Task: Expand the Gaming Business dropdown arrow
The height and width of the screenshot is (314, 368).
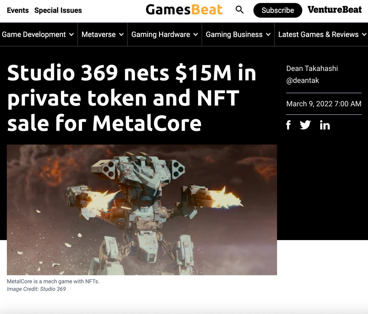Action: tap(268, 35)
